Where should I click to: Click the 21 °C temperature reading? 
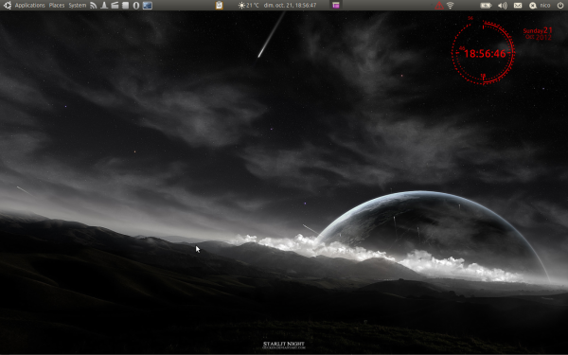[253, 5]
